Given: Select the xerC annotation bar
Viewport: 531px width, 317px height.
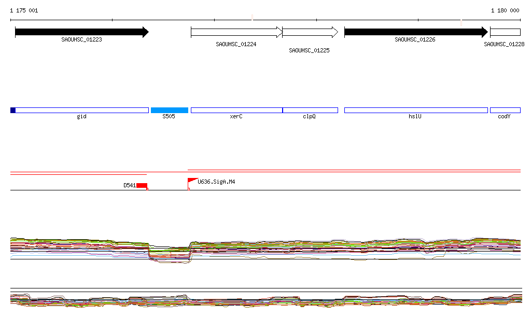Looking at the screenshot, I should [x=236, y=110].
